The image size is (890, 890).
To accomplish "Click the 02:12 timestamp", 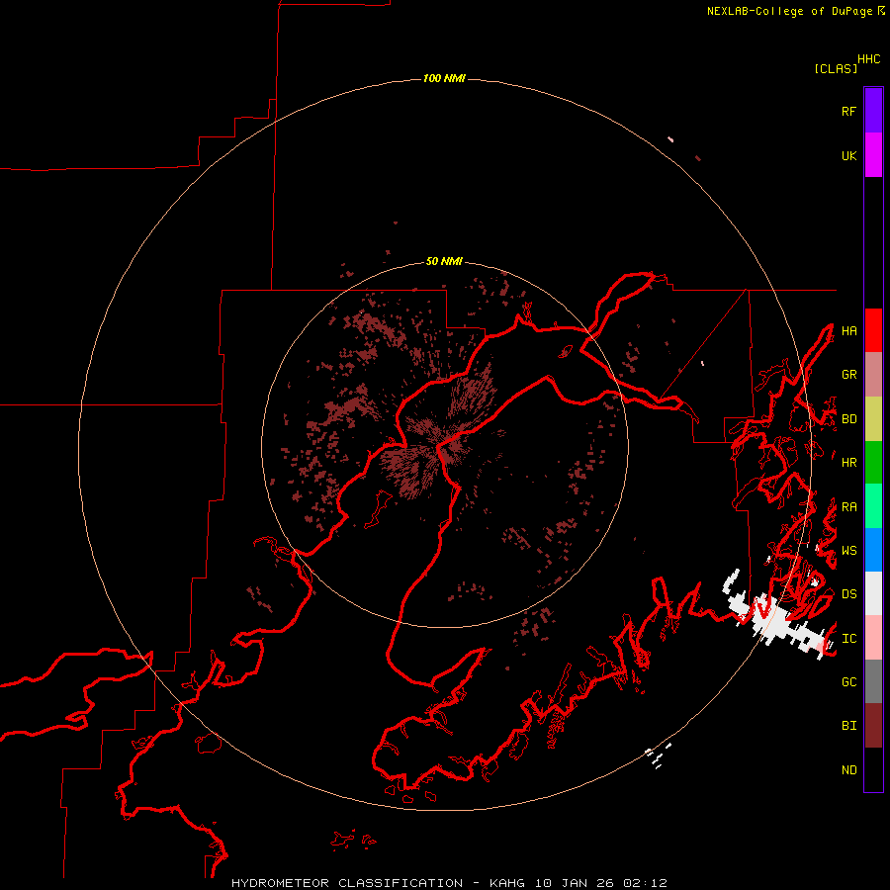I will pos(645,883).
